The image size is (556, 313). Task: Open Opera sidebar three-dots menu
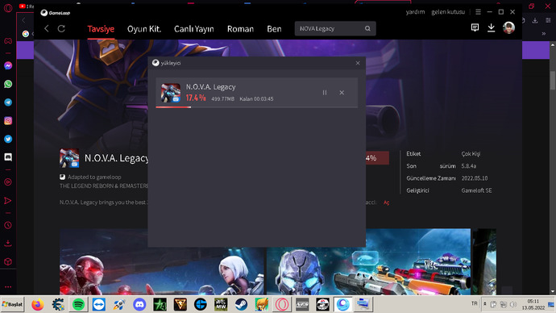[8, 286]
